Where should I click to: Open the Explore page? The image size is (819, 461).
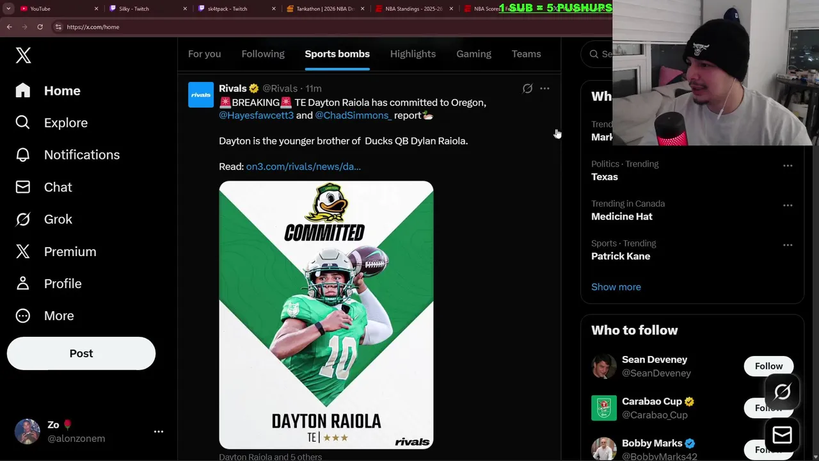pos(51,123)
